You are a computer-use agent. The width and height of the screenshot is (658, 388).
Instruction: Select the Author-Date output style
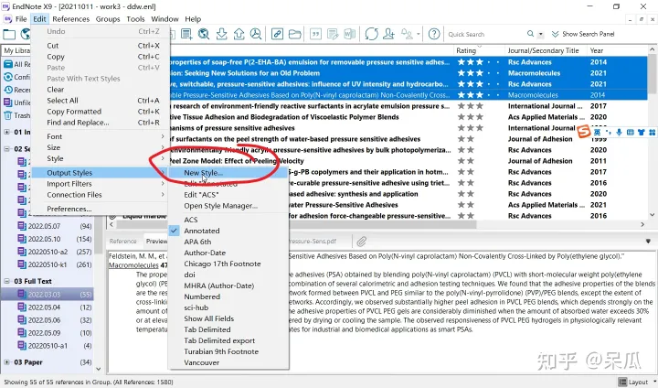click(205, 253)
